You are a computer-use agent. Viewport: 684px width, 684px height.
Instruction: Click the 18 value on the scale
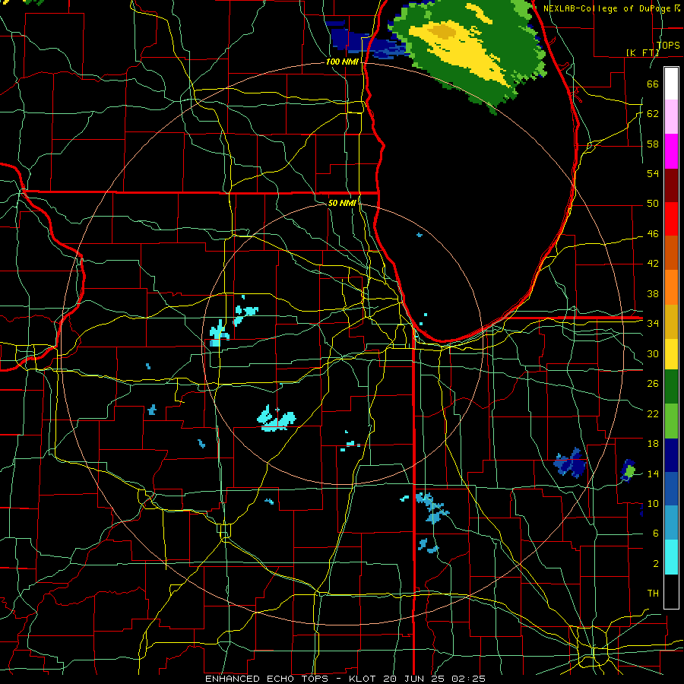coord(653,444)
